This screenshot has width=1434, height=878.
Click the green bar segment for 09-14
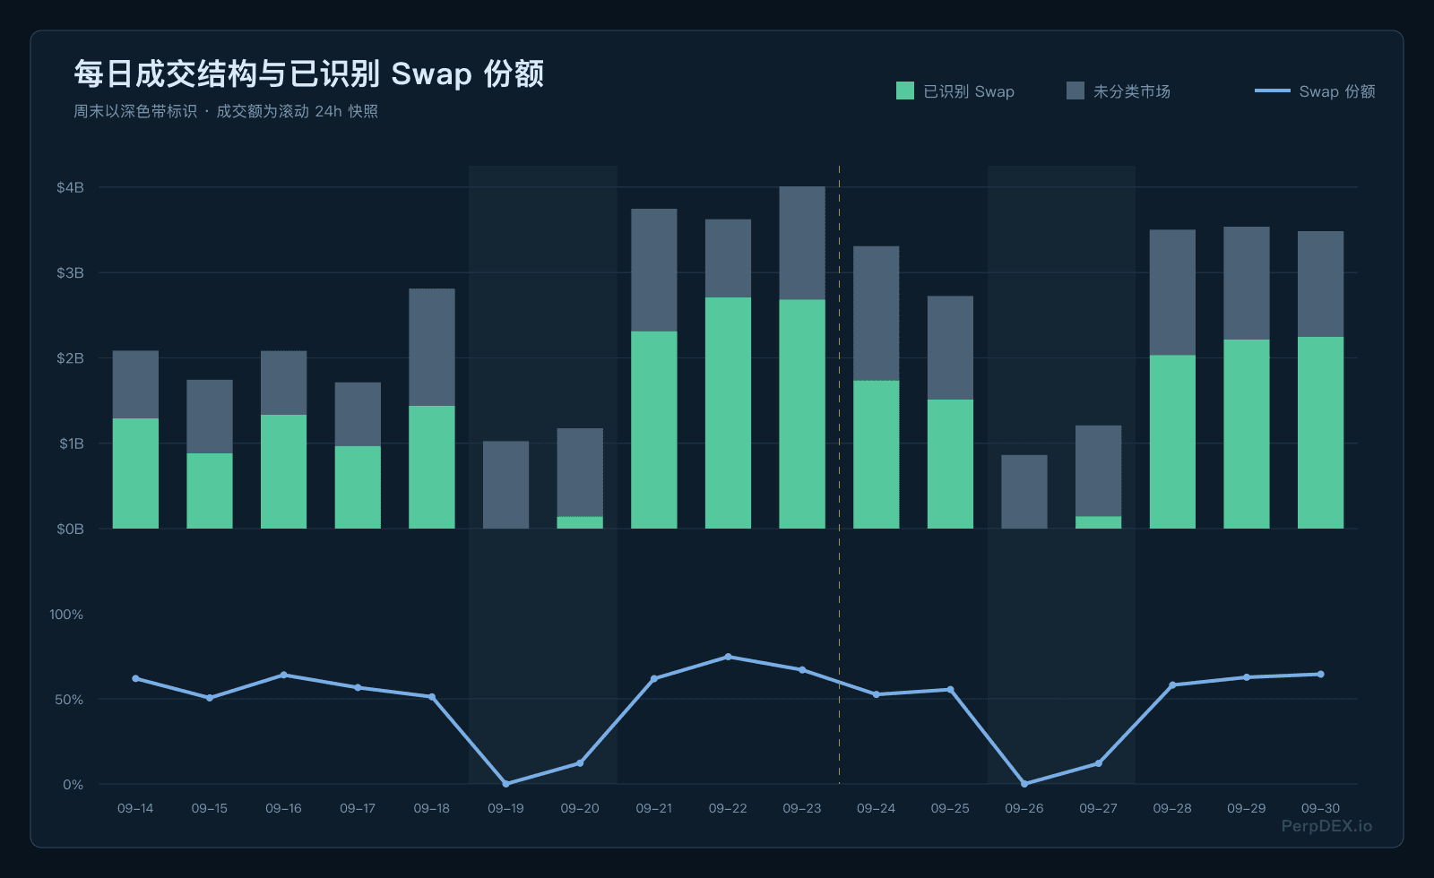point(135,473)
